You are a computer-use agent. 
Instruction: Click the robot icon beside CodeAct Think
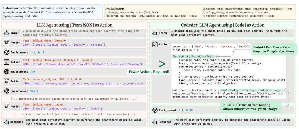coord(155,33)
